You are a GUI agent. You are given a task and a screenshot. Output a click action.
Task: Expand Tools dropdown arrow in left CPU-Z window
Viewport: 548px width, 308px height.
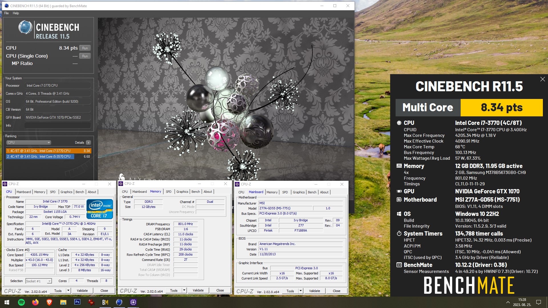(x=68, y=291)
